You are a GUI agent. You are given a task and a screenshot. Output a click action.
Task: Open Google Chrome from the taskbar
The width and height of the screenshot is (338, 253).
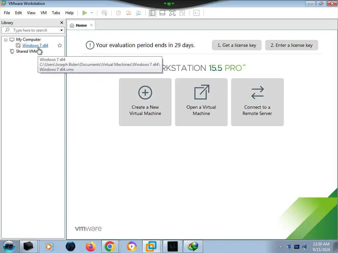coord(110,246)
